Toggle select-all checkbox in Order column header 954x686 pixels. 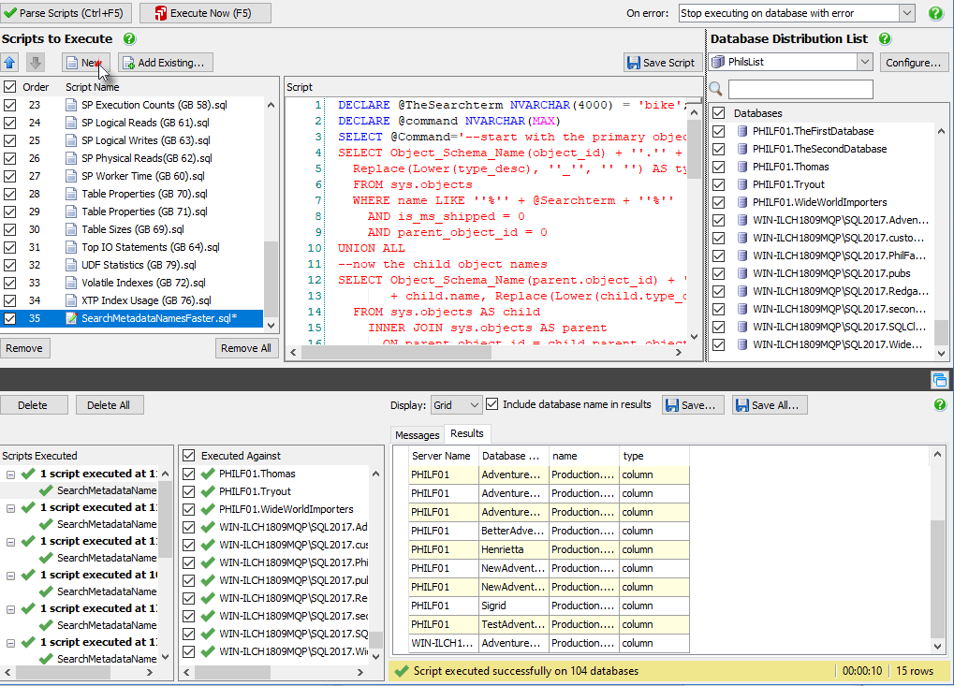tap(9, 87)
